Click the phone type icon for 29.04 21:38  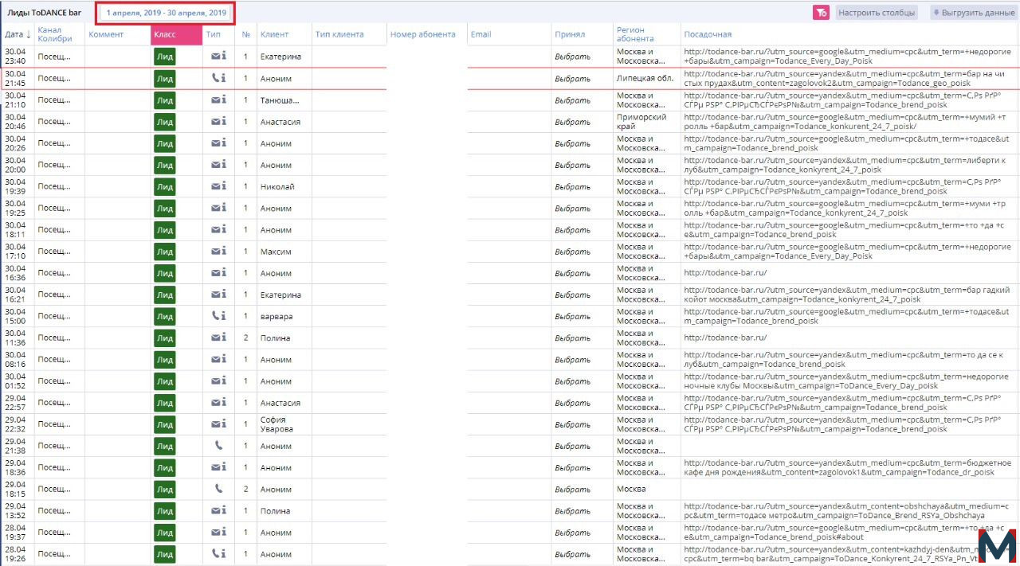pos(218,445)
